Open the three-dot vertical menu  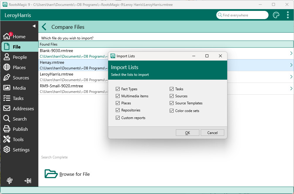click(288, 15)
